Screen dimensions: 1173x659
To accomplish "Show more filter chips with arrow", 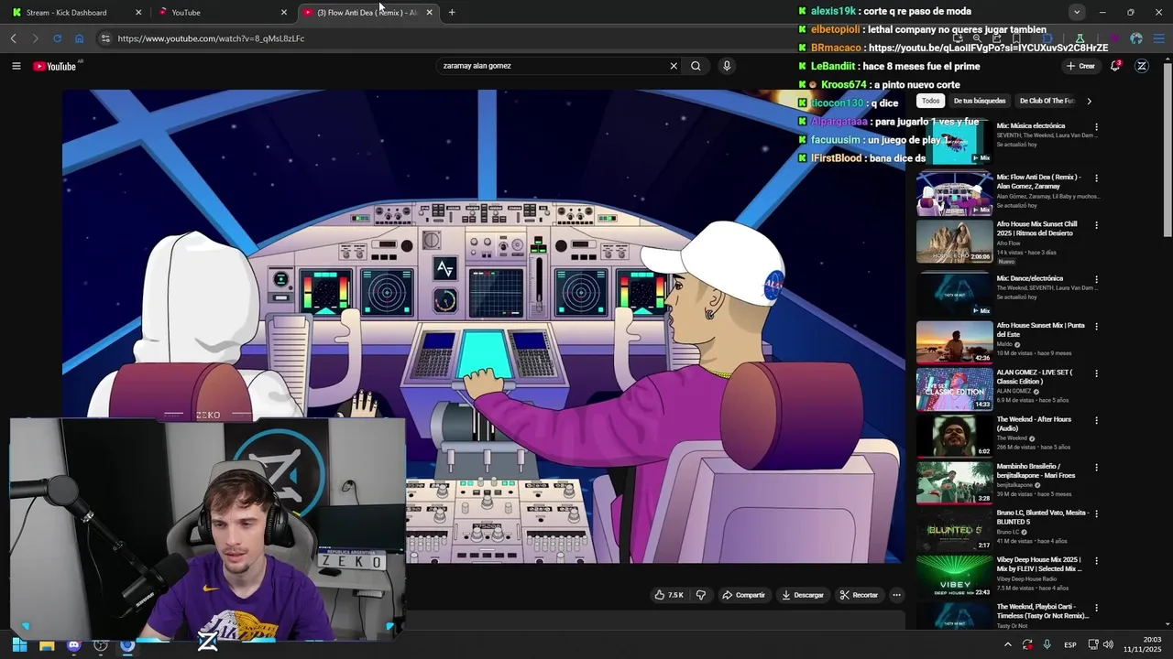I will (x=1089, y=101).
